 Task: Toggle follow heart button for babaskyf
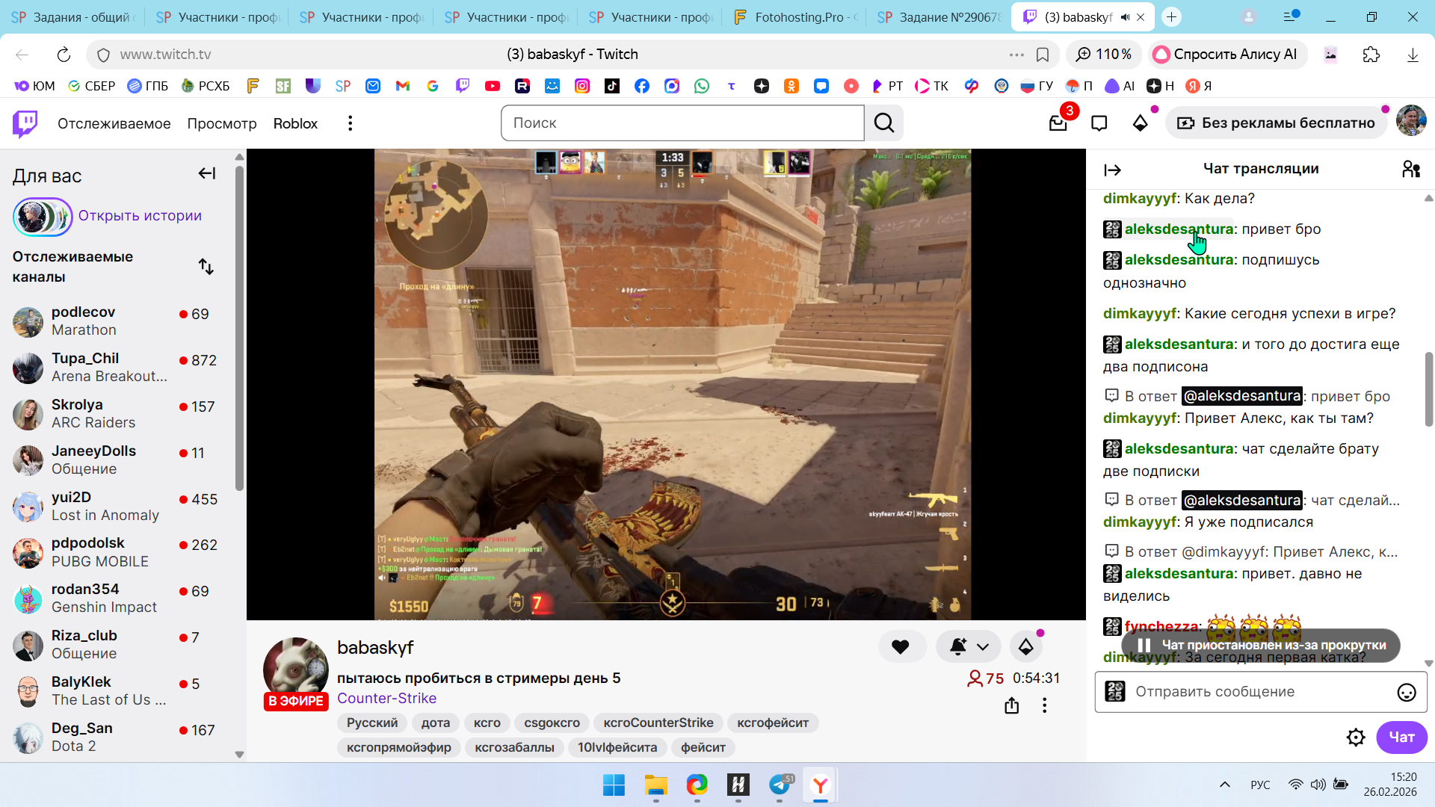[x=901, y=647]
